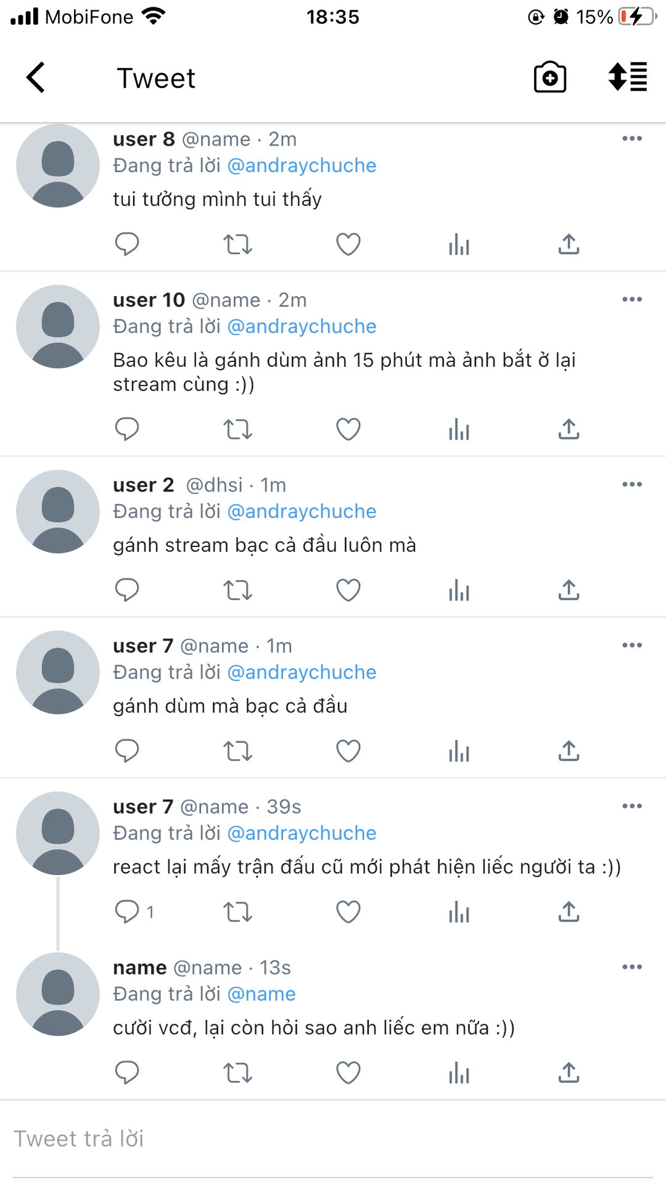Like user 8's tweet
The image size is (666, 1184).
(348, 244)
